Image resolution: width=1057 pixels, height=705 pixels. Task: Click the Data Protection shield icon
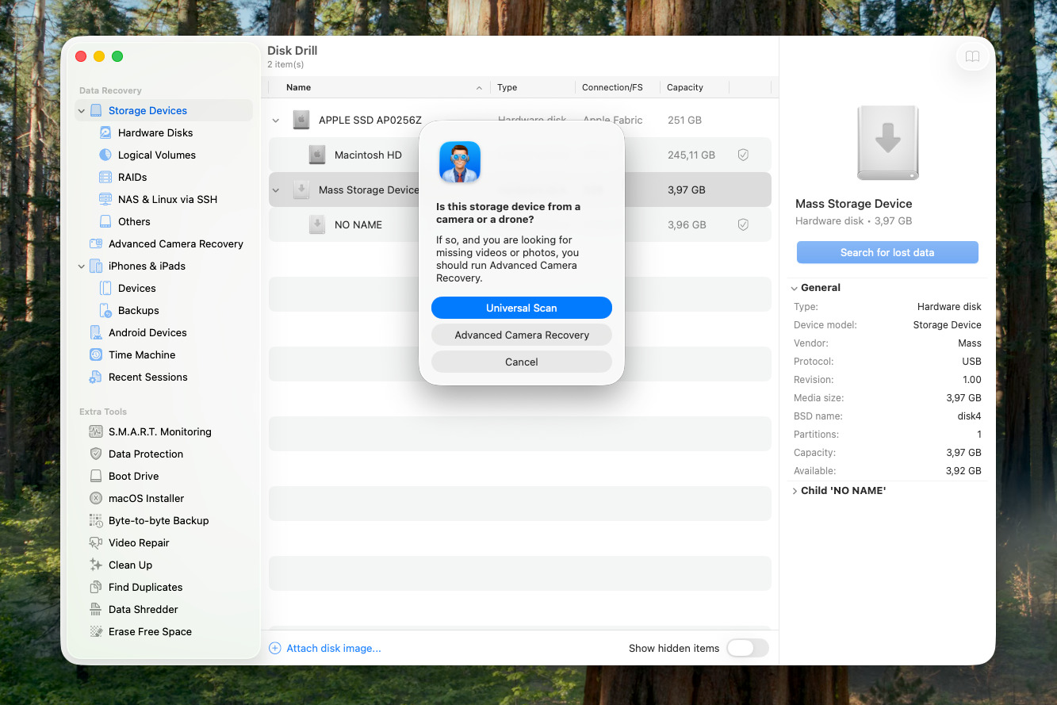click(96, 454)
